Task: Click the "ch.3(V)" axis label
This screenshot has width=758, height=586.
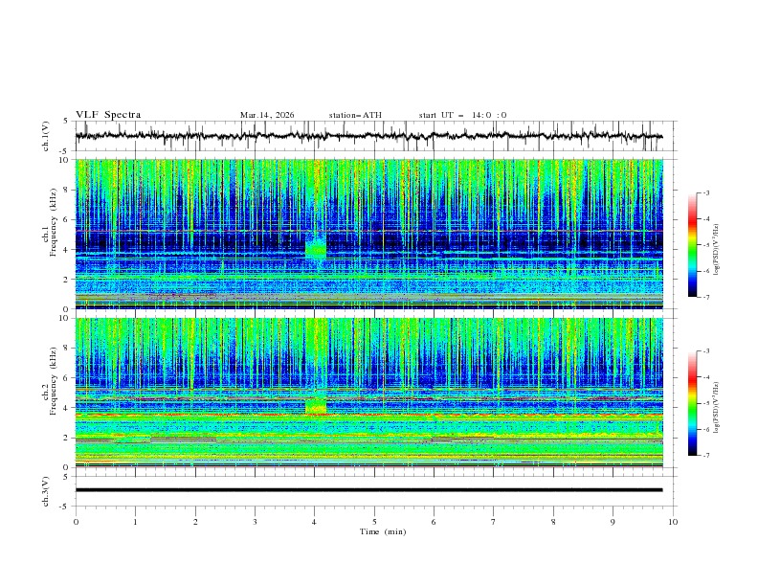Action: click(46, 491)
